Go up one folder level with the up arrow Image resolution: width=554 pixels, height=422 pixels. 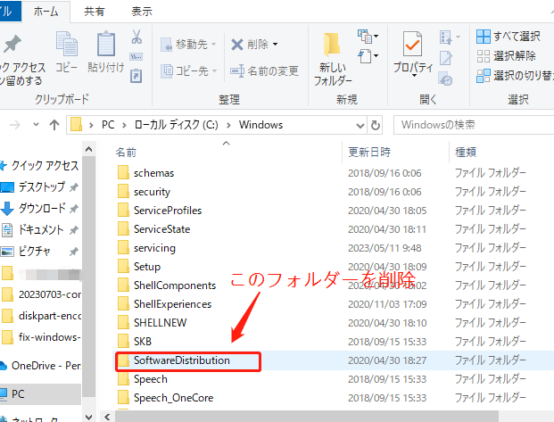54,125
